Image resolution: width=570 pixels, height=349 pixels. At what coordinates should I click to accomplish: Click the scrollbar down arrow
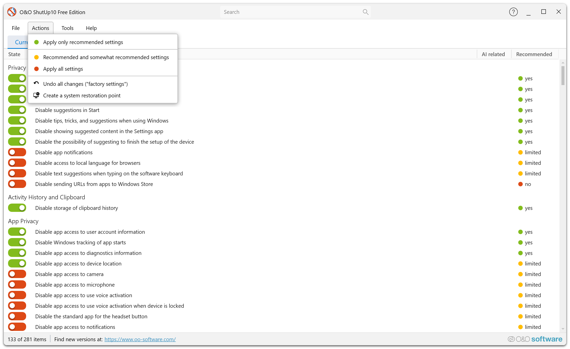(563, 329)
